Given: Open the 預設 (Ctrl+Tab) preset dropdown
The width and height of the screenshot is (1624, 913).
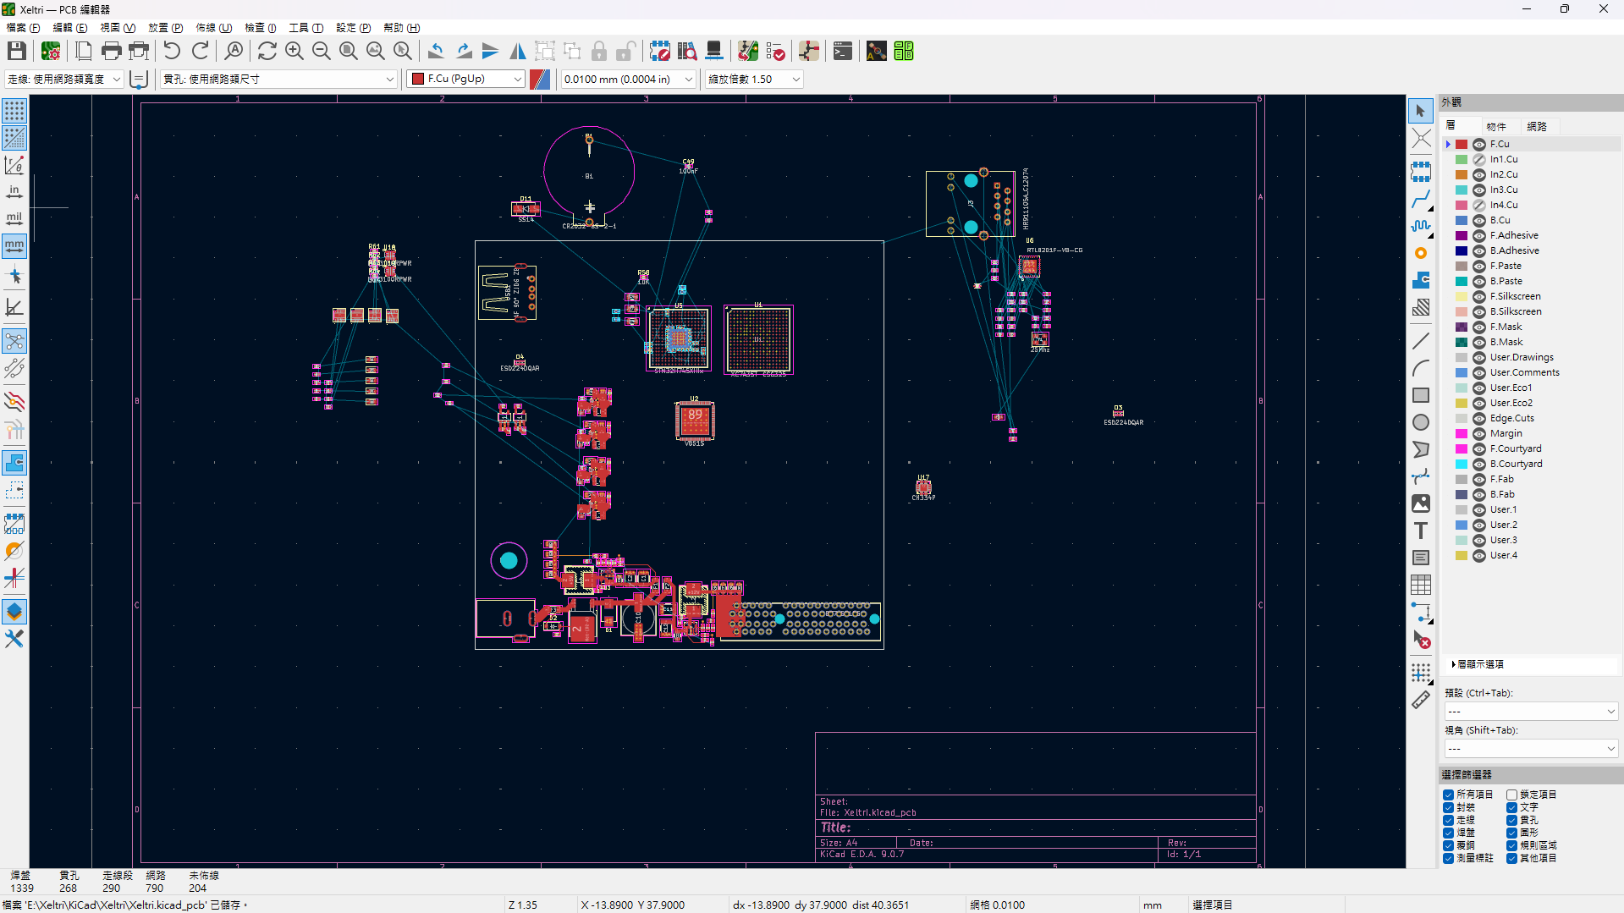Looking at the screenshot, I should (x=1531, y=712).
